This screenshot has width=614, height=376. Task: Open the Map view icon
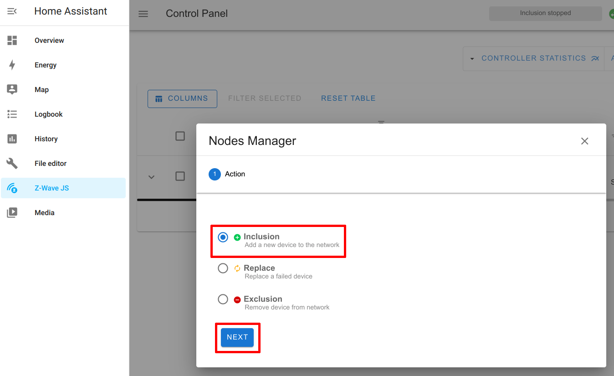12,89
